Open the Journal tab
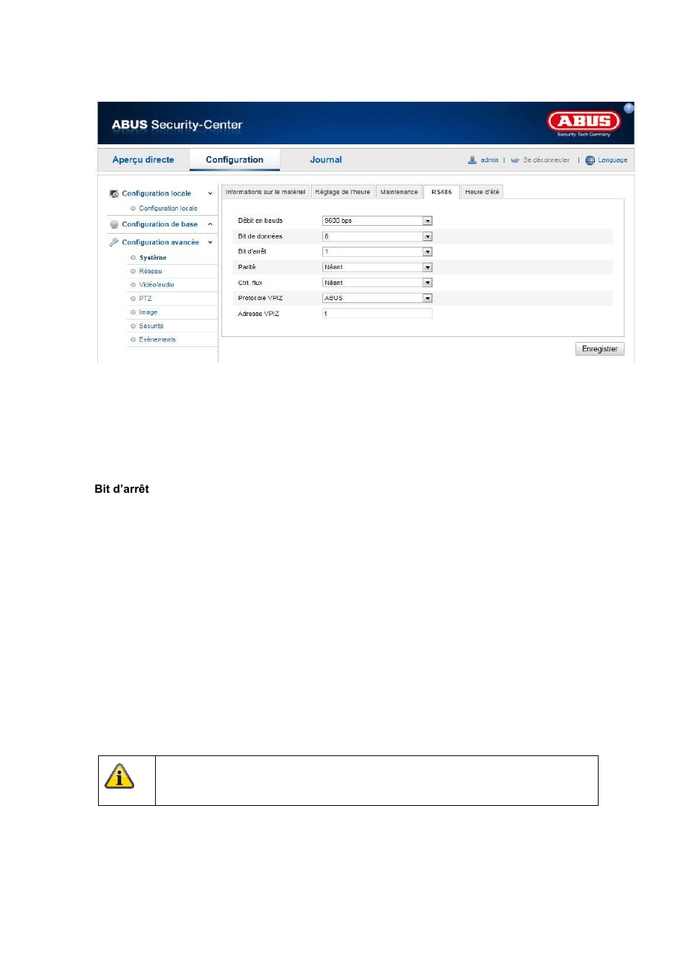Image resolution: width=688 pixels, height=974 pixels. 326,159
